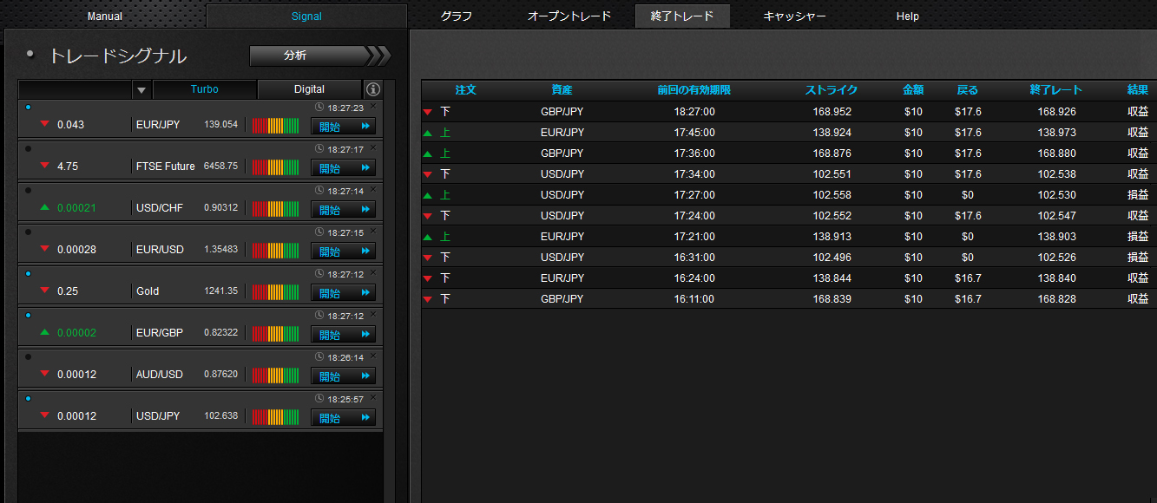Dismiss the AUD/USD signal card
This screenshot has width=1157, height=503.
pos(373,356)
